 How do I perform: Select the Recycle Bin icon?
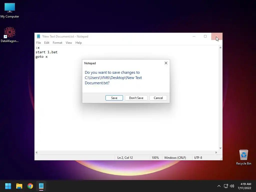[243, 157]
